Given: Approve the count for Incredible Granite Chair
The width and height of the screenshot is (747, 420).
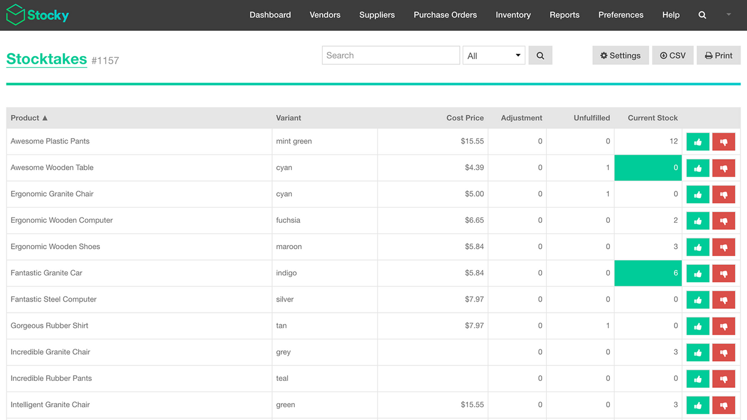Looking at the screenshot, I should [x=697, y=352].
